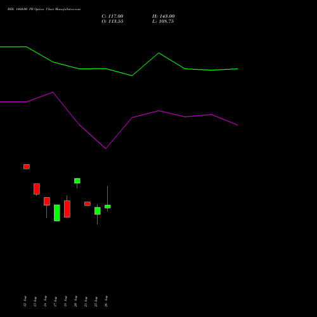
Task: Select the green candle above 20 Aug
Action: pos(77,181)
